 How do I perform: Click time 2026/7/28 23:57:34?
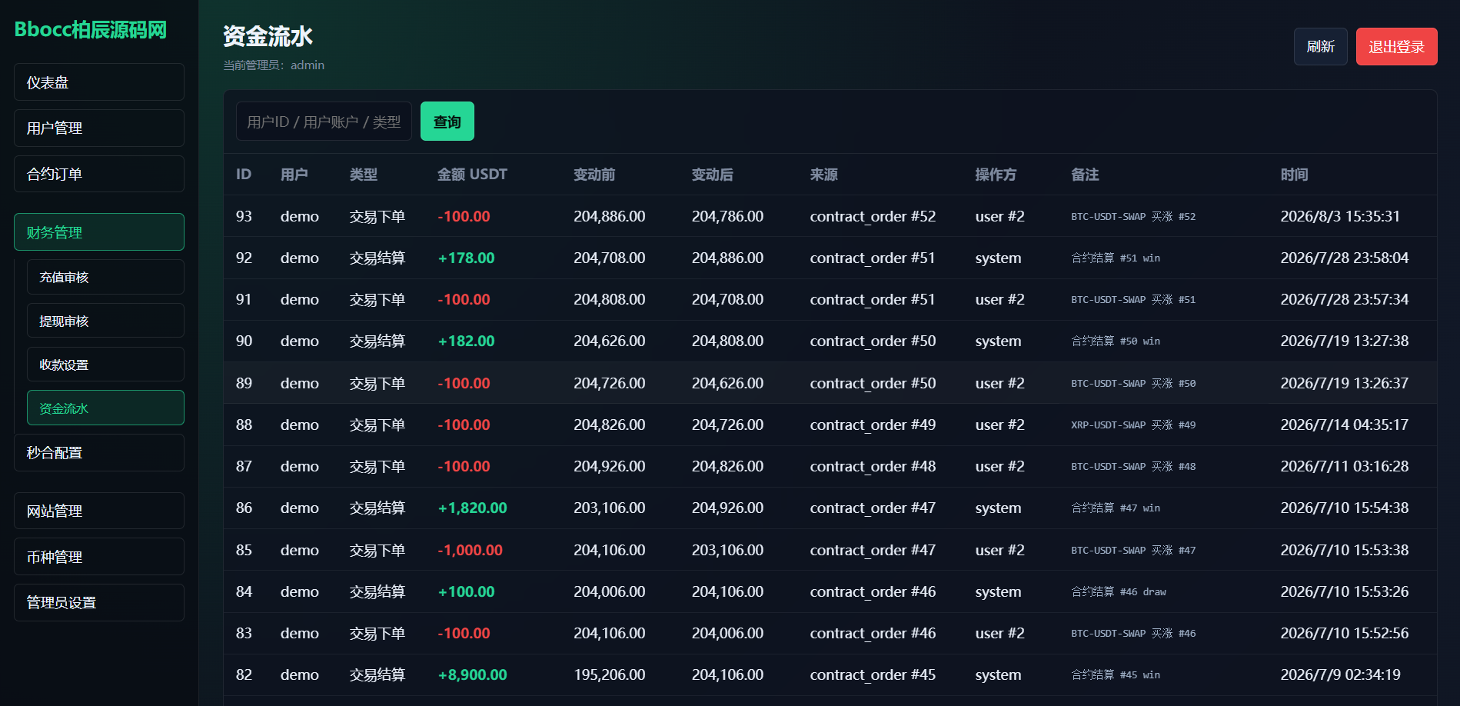click(x=1345, y=299)
